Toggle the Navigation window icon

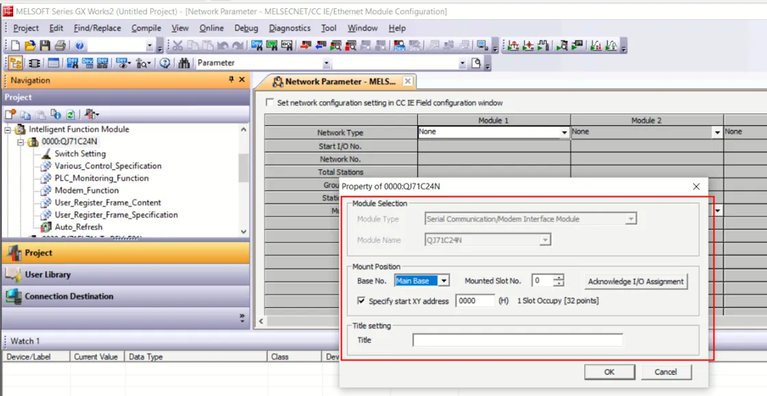(15, 63)
